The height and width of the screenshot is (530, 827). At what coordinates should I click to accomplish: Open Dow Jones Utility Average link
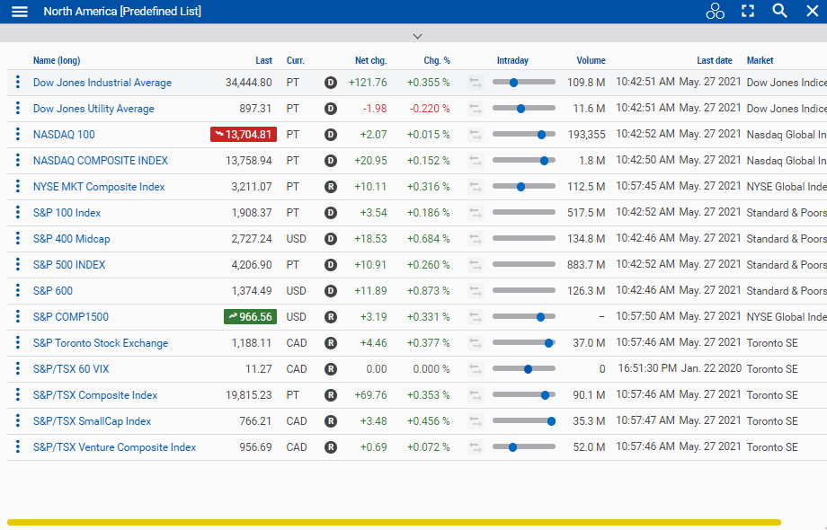93,109
